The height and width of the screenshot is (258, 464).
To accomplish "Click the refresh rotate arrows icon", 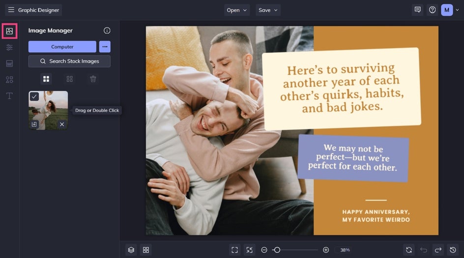I will point(409,250).
